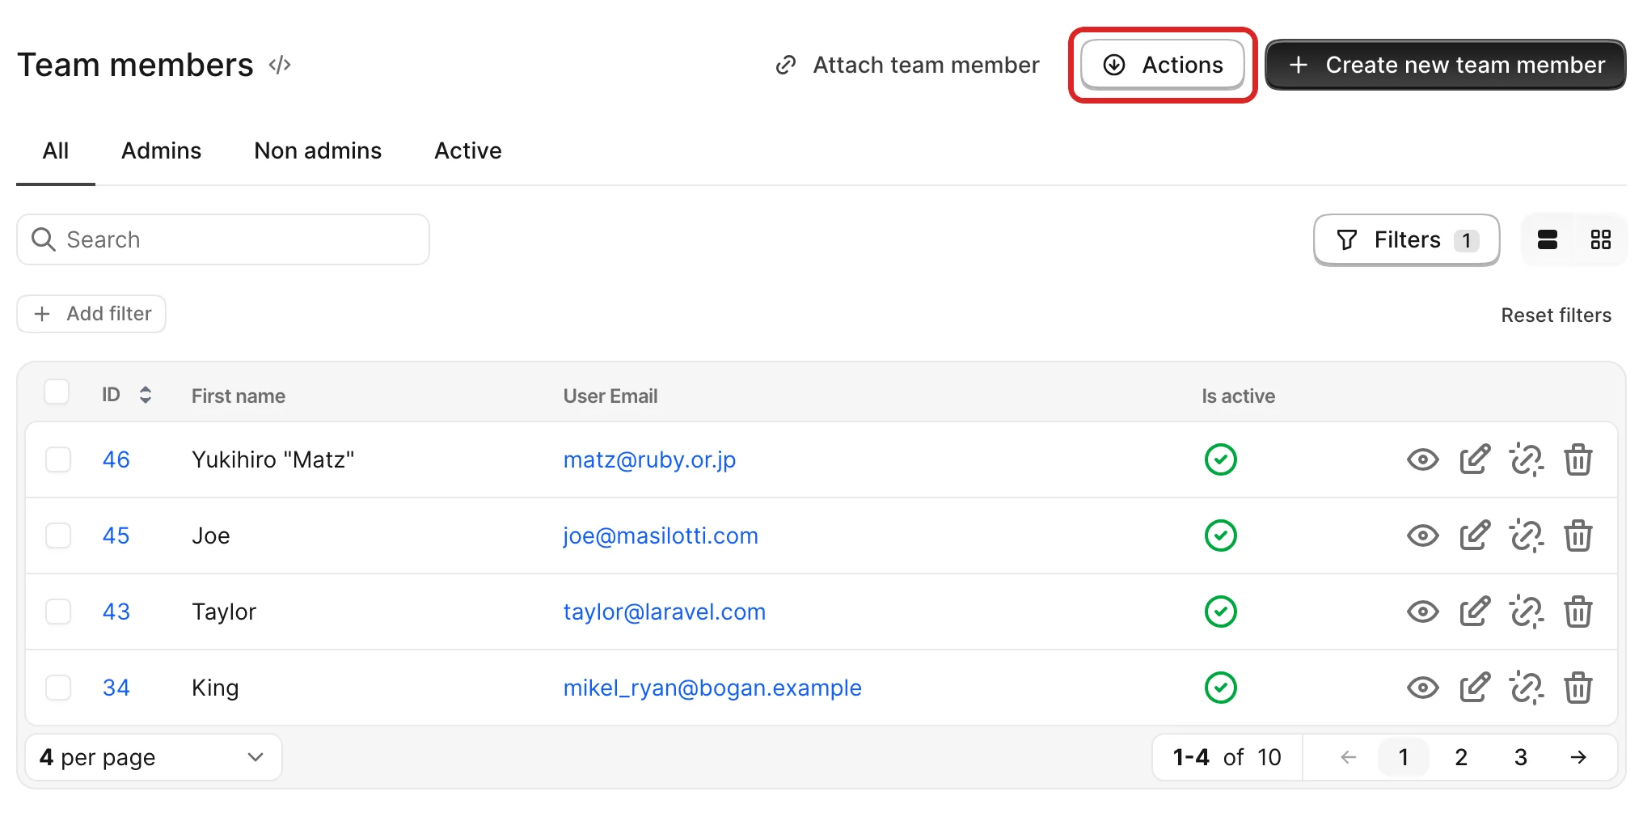Go to page 3
This screenshot has height=817, width=1643.
1520,757
